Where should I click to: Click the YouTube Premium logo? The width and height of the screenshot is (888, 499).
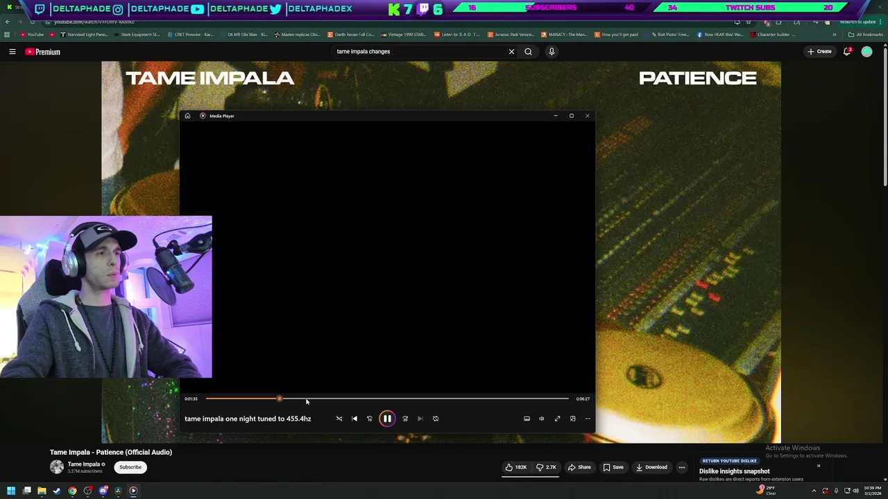click(43, 52)
